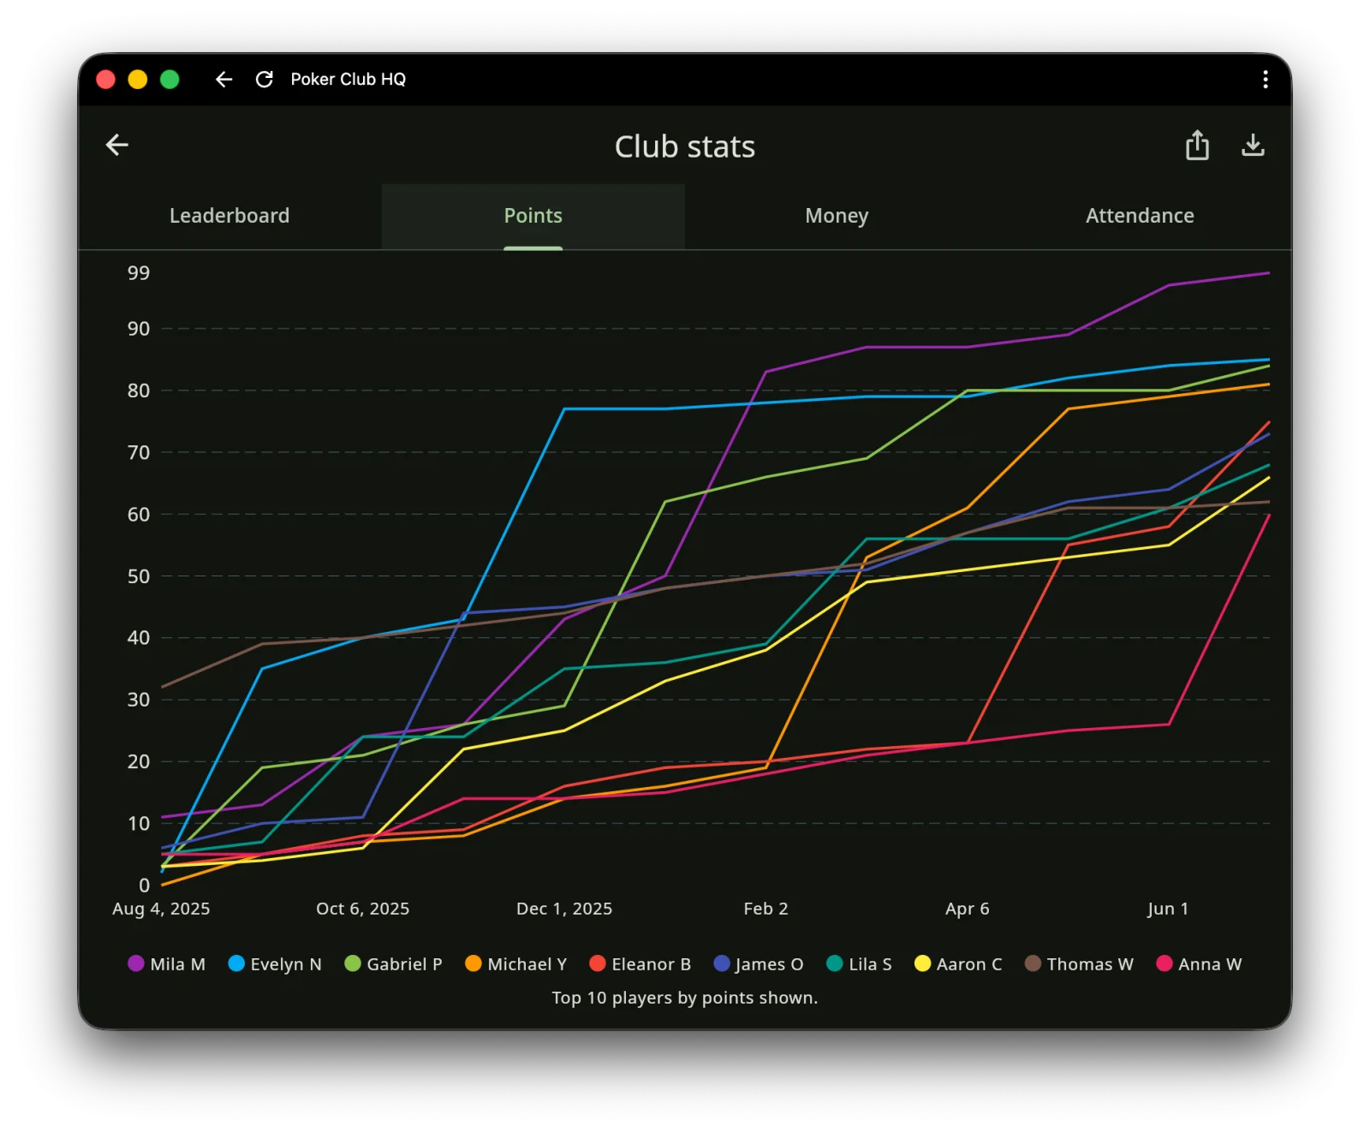This screenshot has width=1370, height=1133.
Task: Toggle Mila M series in legend
Action: [x=167, y=963]
